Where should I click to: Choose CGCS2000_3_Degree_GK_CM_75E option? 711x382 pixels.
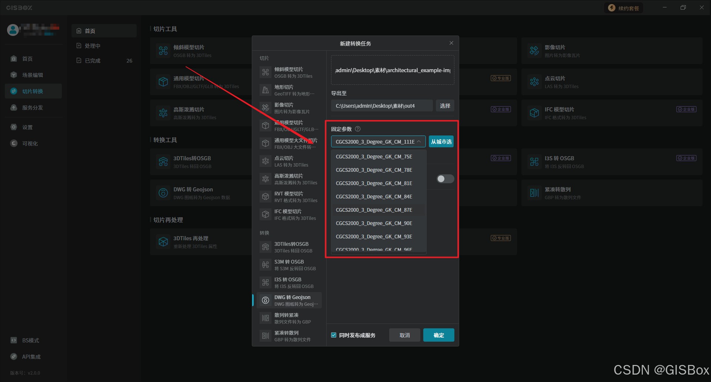pyautogui.click(x=378, y=157)
